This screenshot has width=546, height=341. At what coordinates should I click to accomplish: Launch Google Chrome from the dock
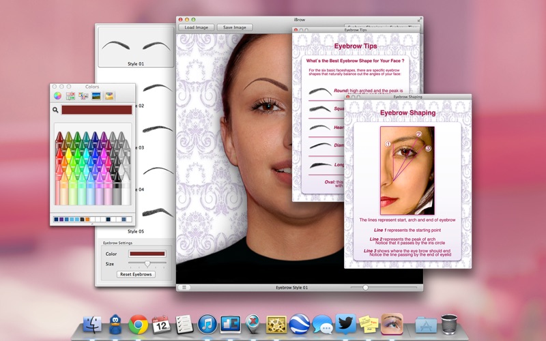point(139,325)
